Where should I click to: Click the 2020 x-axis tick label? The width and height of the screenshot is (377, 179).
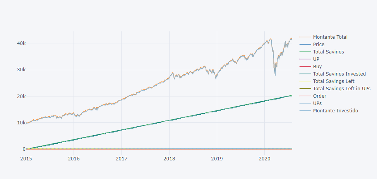coord(264,158)
